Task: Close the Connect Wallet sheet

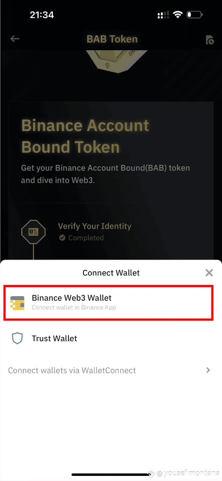Action: point(209,273)
